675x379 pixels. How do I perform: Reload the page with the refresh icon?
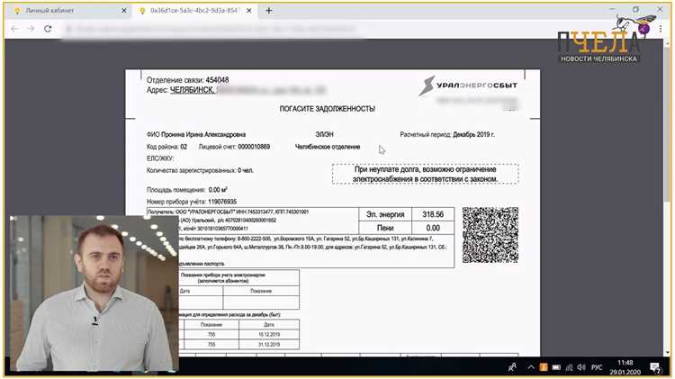(48, 29)
